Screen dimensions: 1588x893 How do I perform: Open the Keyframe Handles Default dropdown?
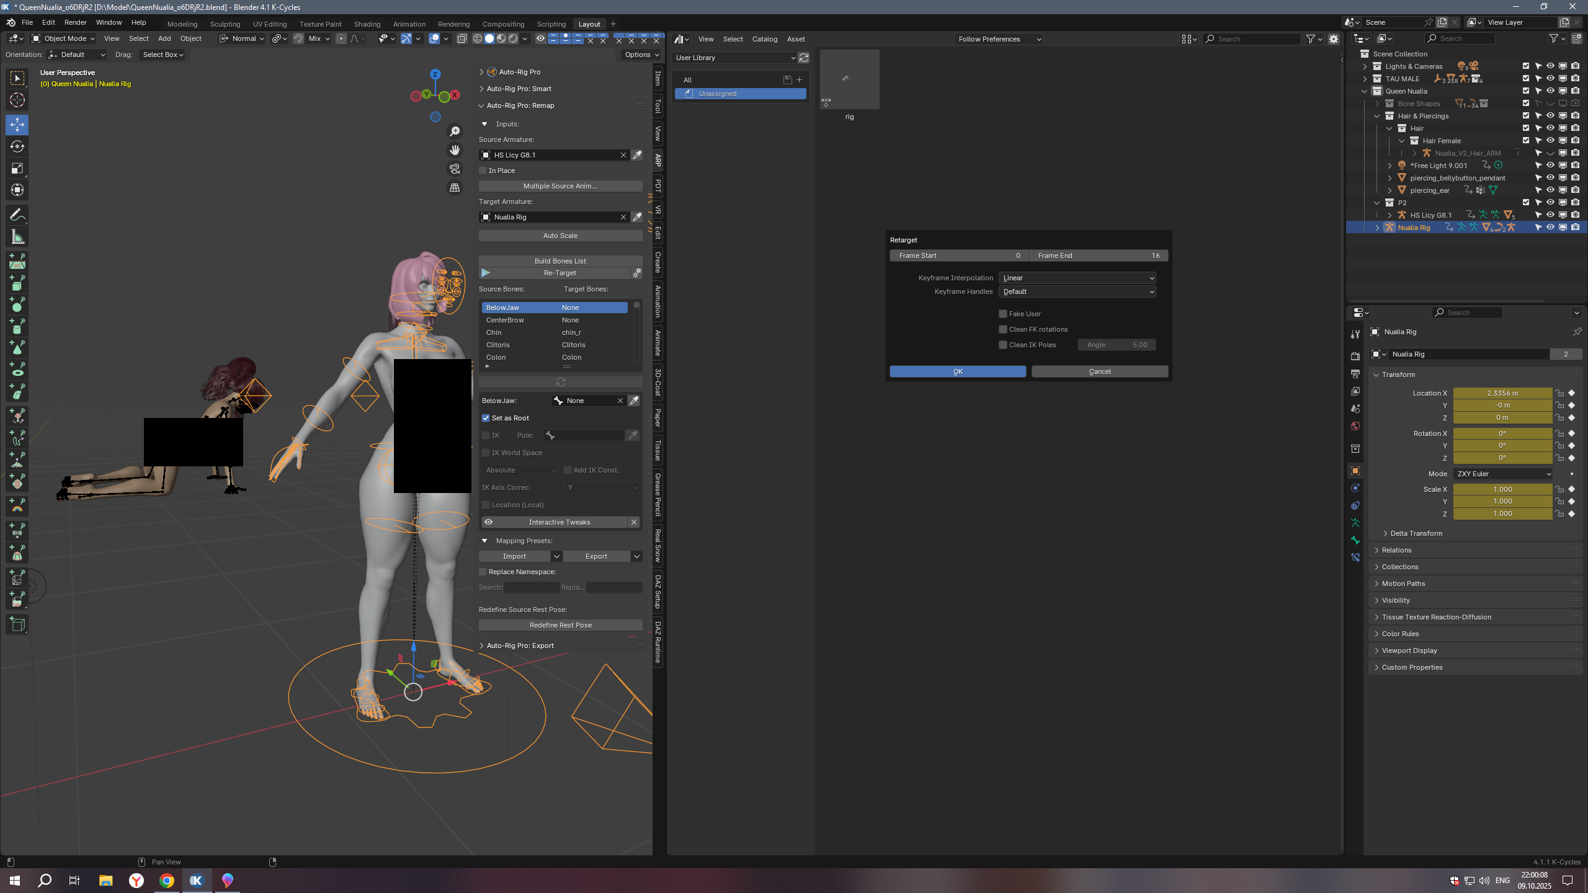[1077, 291]
